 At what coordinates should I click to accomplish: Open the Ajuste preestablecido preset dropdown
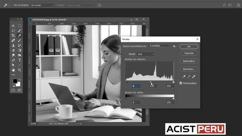[160, 46]
